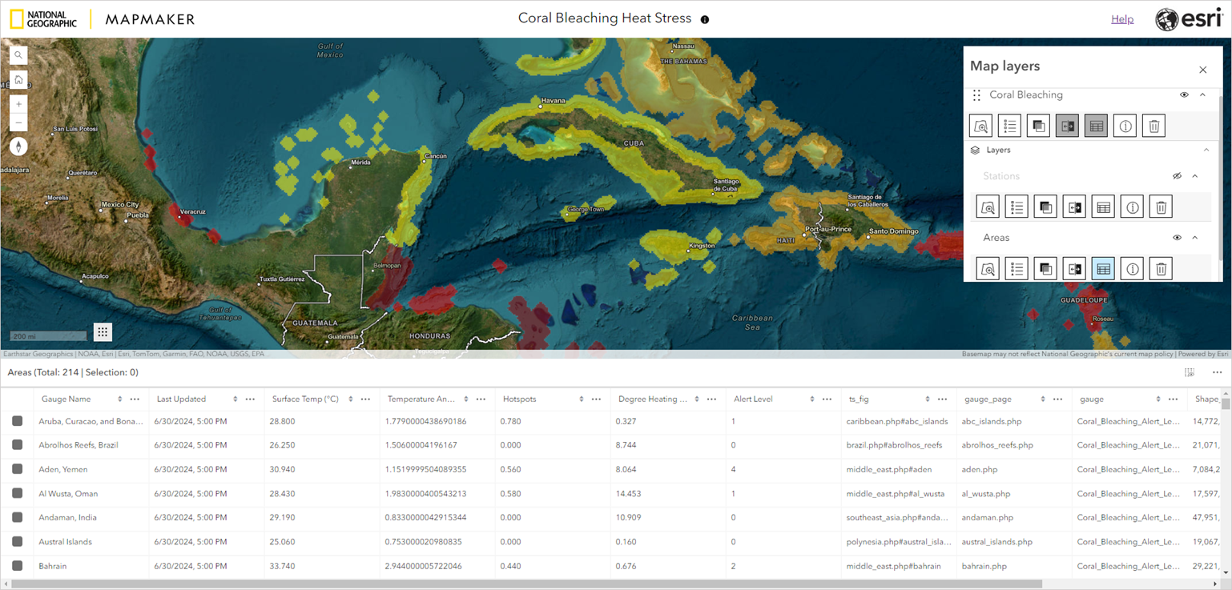
Task: Check the row checkbox for Aden, Yemen
Action: point(18,469)
